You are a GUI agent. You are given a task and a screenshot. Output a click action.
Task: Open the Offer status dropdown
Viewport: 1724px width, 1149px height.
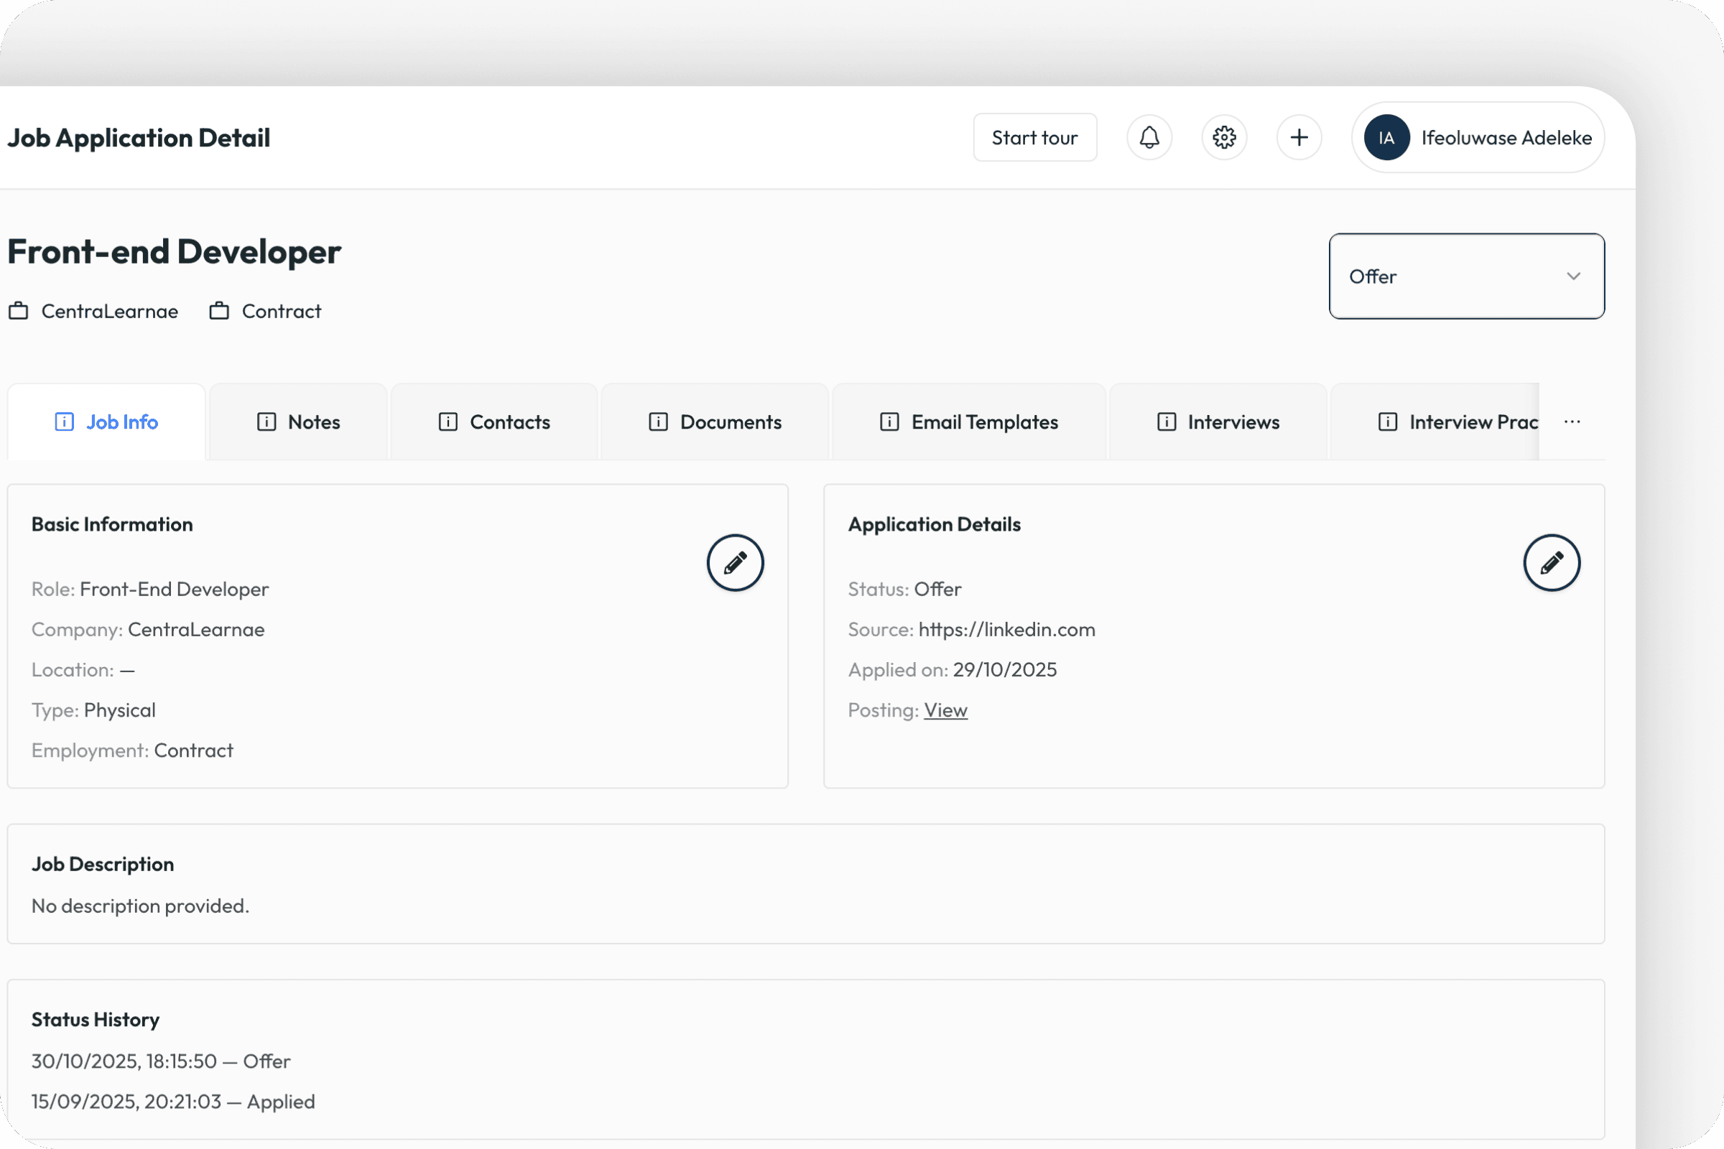[1467, 276]
